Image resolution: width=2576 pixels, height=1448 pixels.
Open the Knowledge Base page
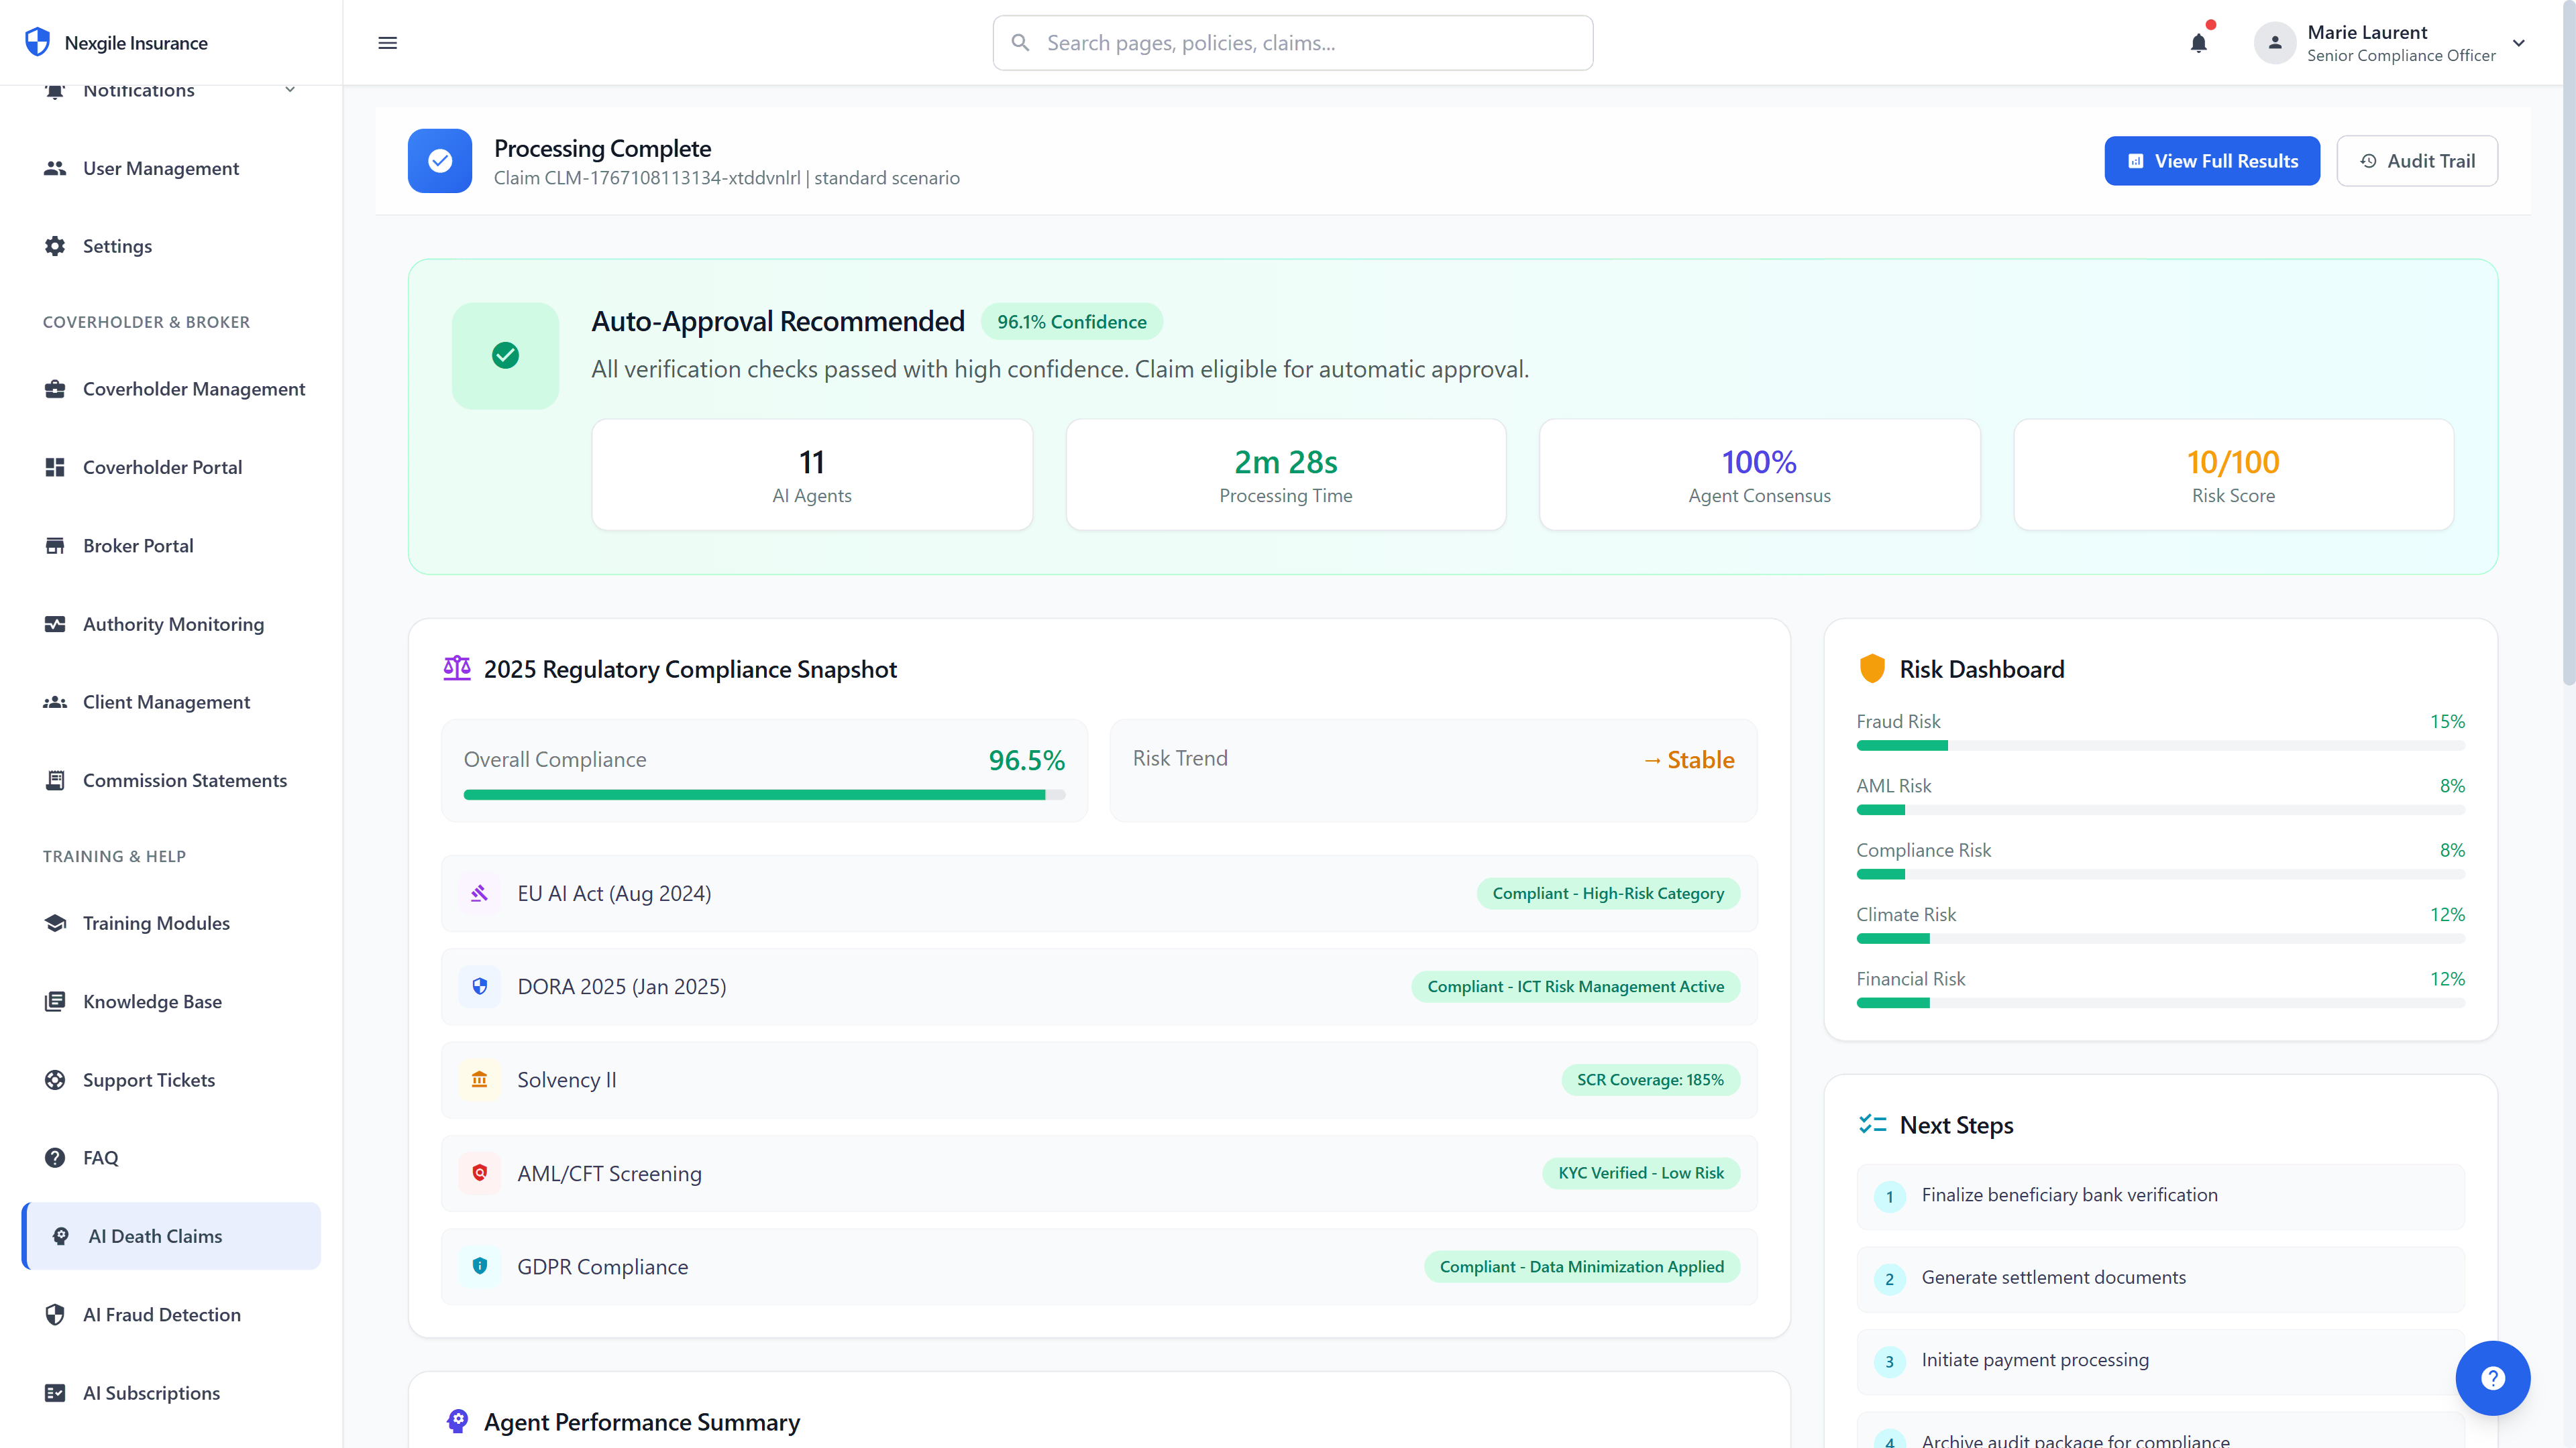[x=152, y=1002]
